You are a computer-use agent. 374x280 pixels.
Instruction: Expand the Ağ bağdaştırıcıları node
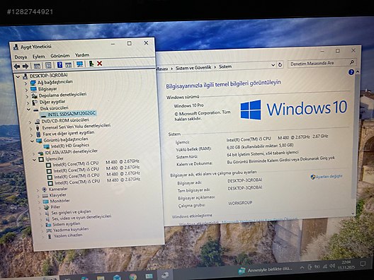(x=25, y=83)
